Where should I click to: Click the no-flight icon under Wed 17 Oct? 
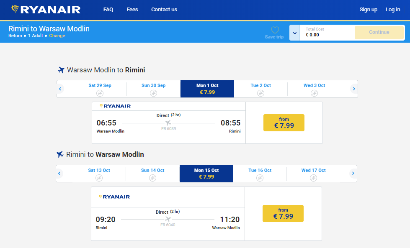pos(313,178)
